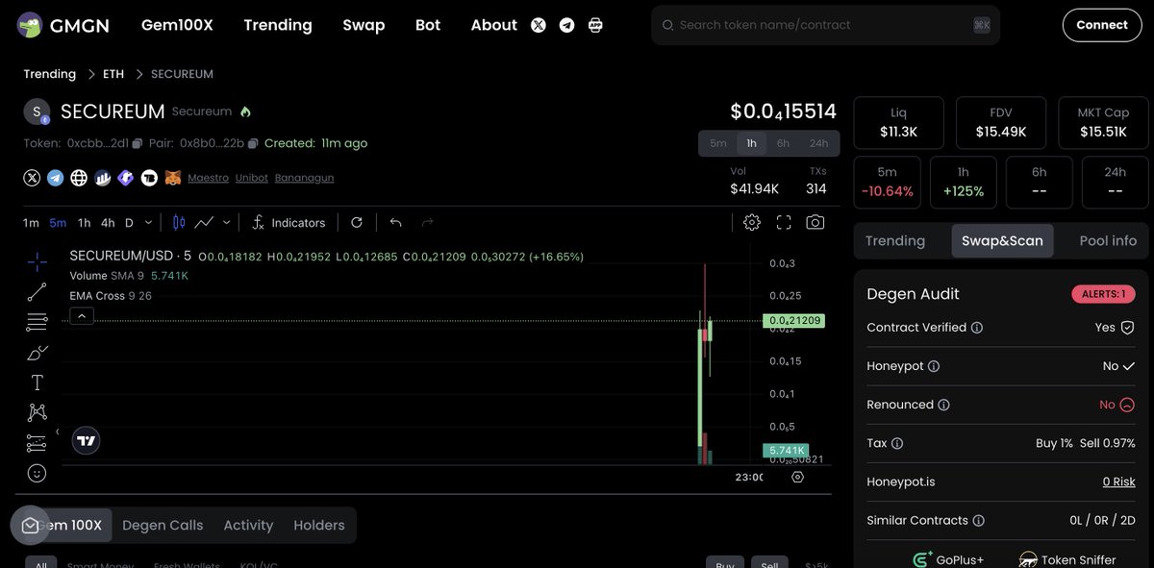The width and height of the screenshot is (1154, 568).
Task: Open the Indicators menu
Action: (x=288, y=222)
